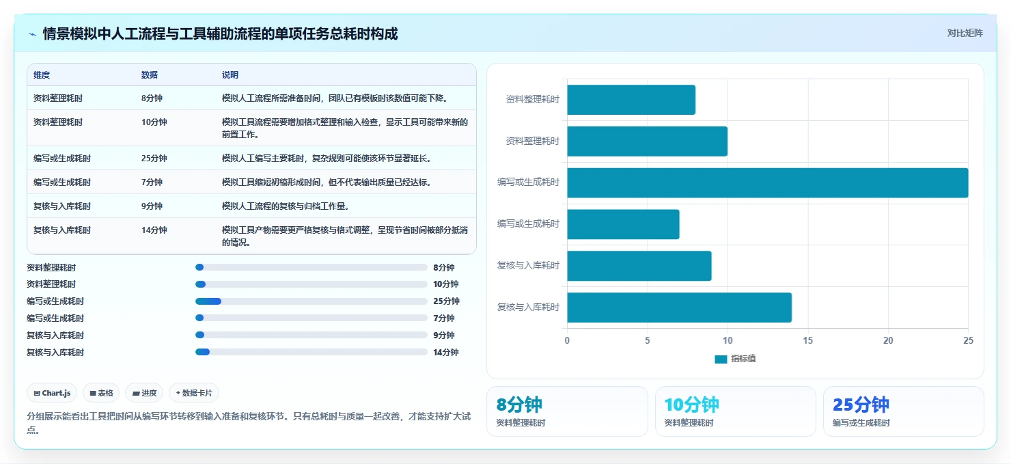The height and width of the screenshot is (464, 1011).
Task: Toggle the 指标值 legend label
Action: pos(743,359)
